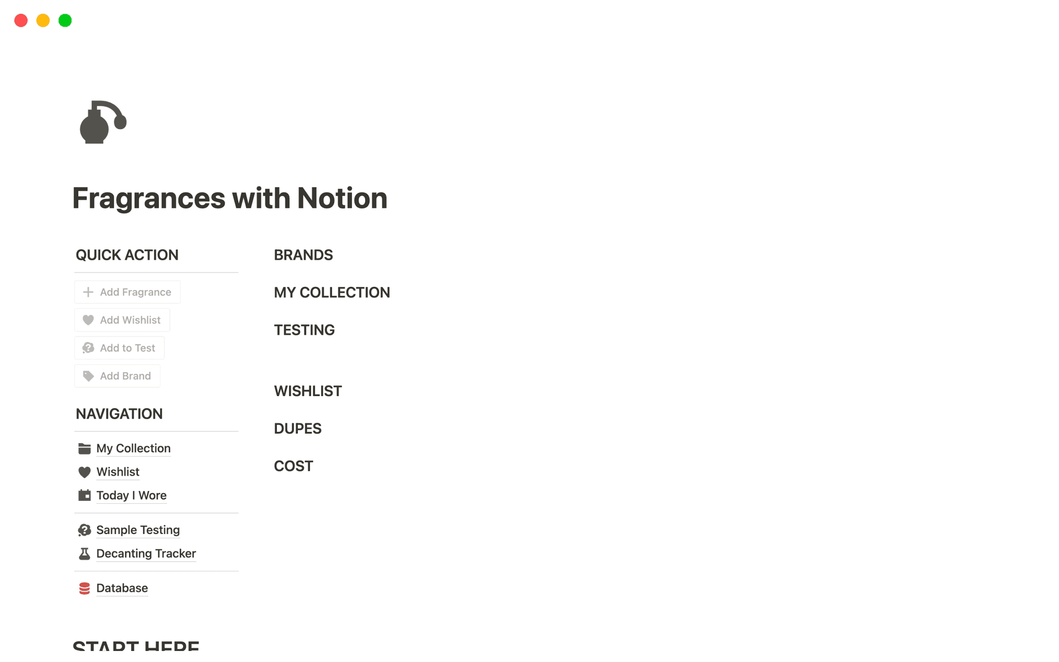Click the red database icon beside Database
The height and width of the screenshot is (662, 1059).
(84, 588)
